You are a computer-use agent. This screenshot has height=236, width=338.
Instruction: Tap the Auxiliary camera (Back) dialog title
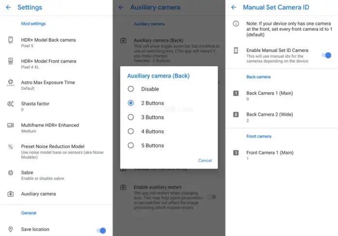(158, 76)
